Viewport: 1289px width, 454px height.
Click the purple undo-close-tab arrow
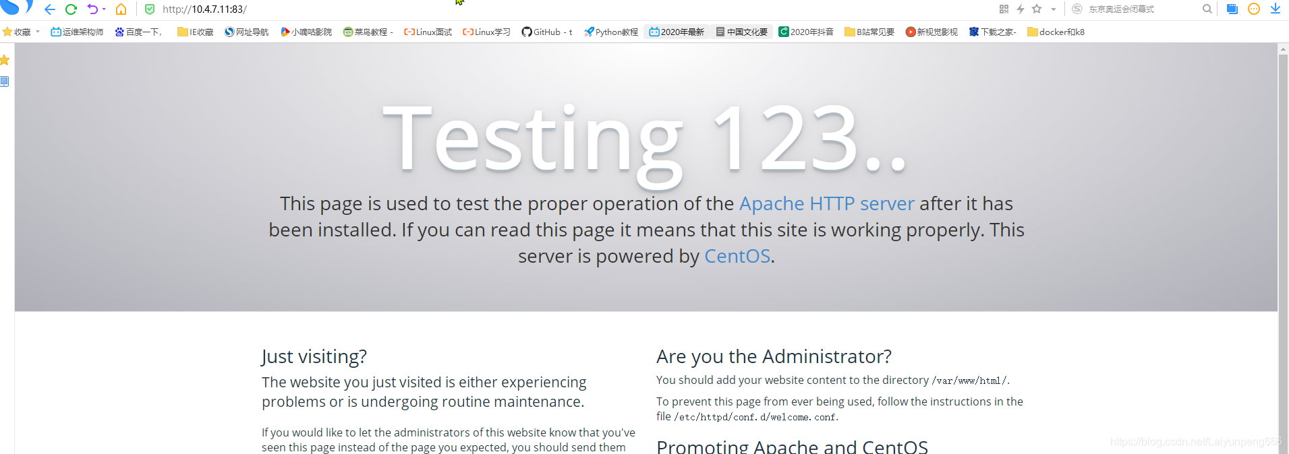pos(92,9)
